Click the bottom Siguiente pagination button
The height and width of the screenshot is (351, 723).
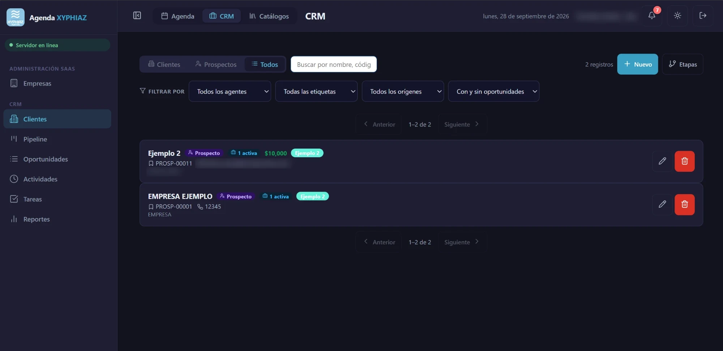462,242
